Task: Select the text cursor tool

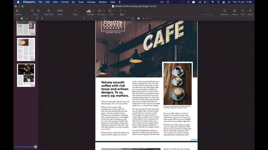Action: [17, 18]
